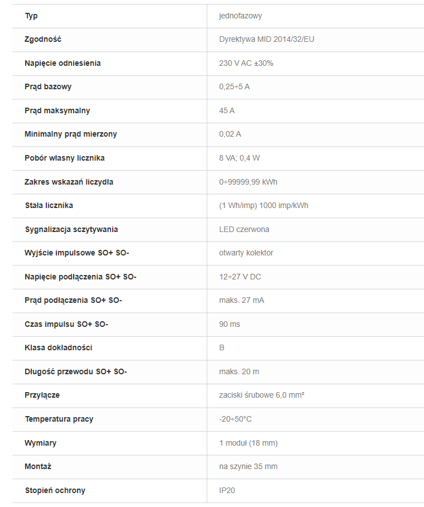Select the '230 V AC ±30%' value

[x=246, y=64]
